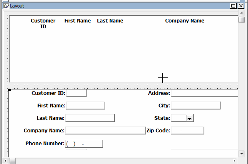The width and height of the screenshot is (248, 164).
Task: Click the black selection handle above Customer ID
Action: (x=10, y=89)
